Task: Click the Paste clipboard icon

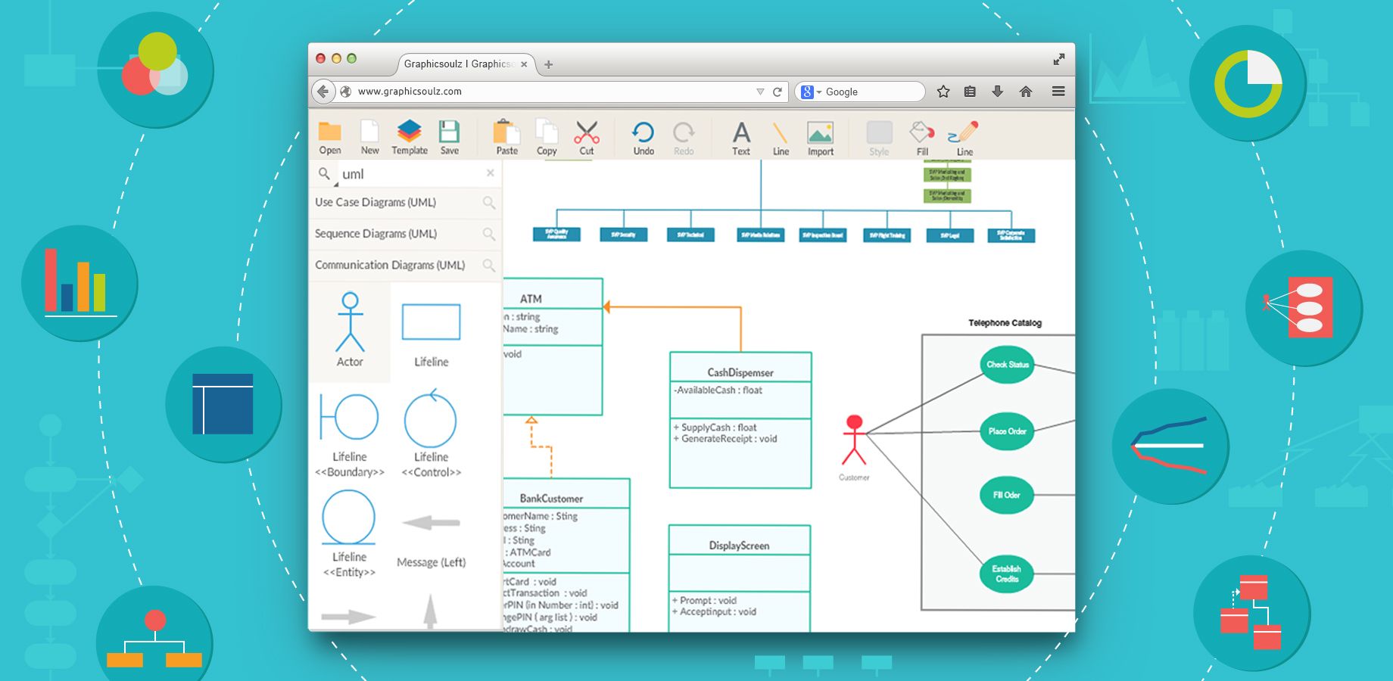Action: pyautogui.click(x=506, y=132)
